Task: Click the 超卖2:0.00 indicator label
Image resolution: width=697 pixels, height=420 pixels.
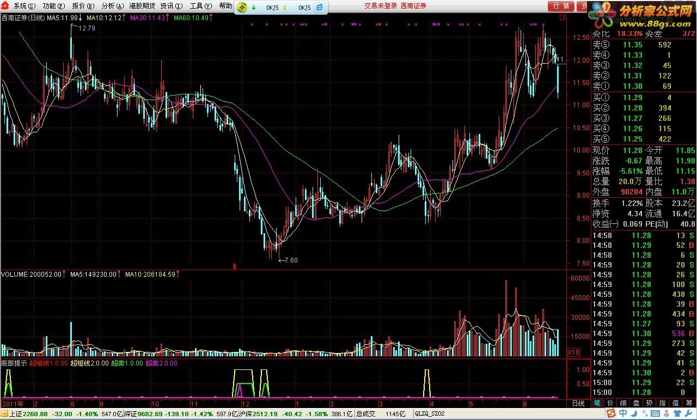Action: 161,363
